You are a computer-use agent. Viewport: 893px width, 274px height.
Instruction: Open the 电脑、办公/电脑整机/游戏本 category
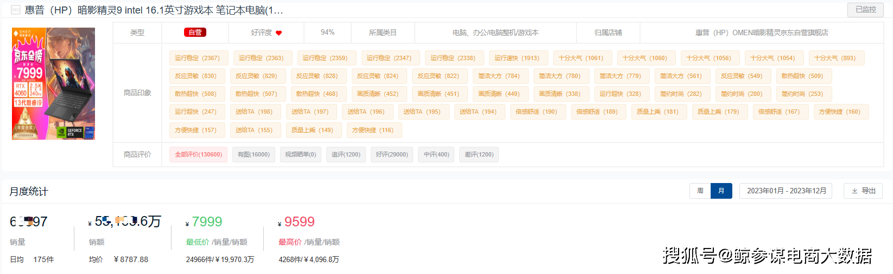[495, 32]
